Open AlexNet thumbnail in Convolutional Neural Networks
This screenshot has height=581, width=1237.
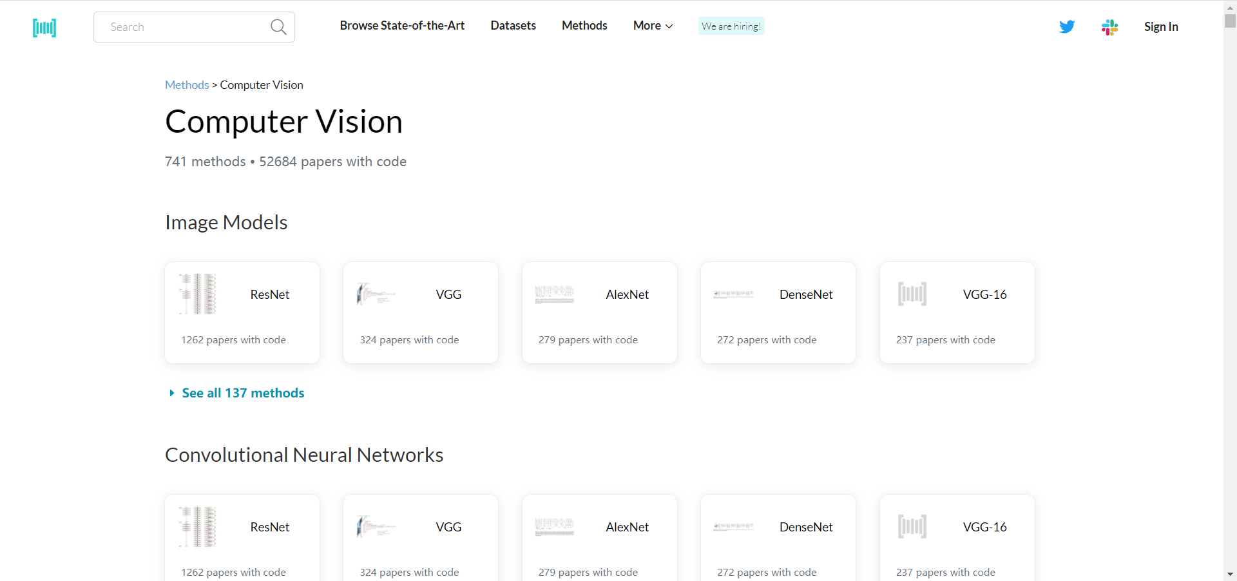pos(555,527)
